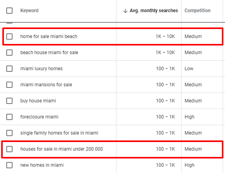Select checkbox for houses under 200 000
225x173 pixels.
(x=9, y=149)
